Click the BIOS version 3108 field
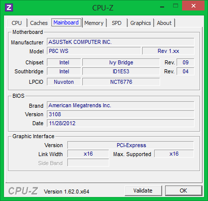 [x=121, y=114]
